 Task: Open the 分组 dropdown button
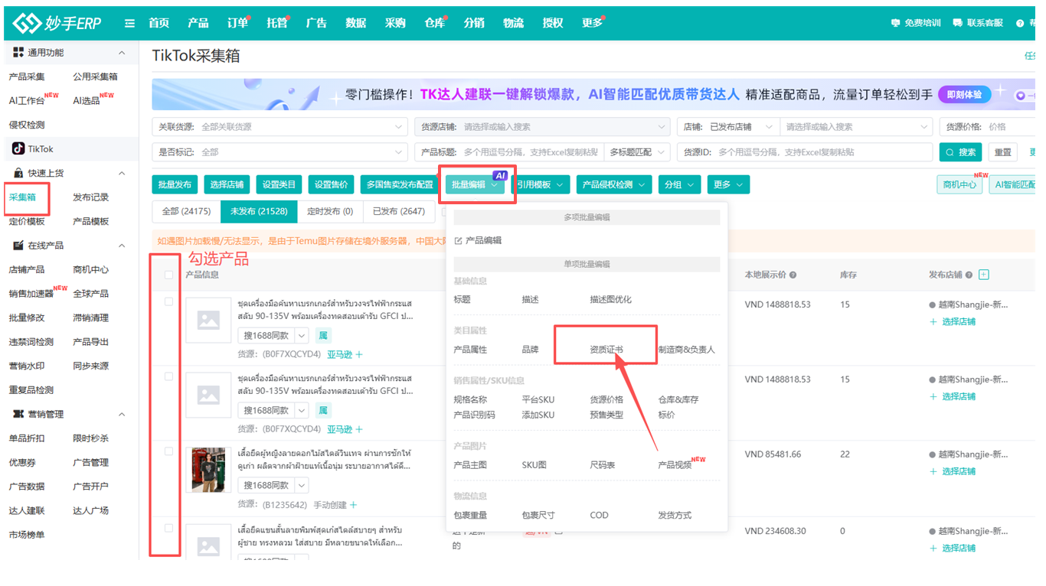pyautogui.click(x=679, y=184)
